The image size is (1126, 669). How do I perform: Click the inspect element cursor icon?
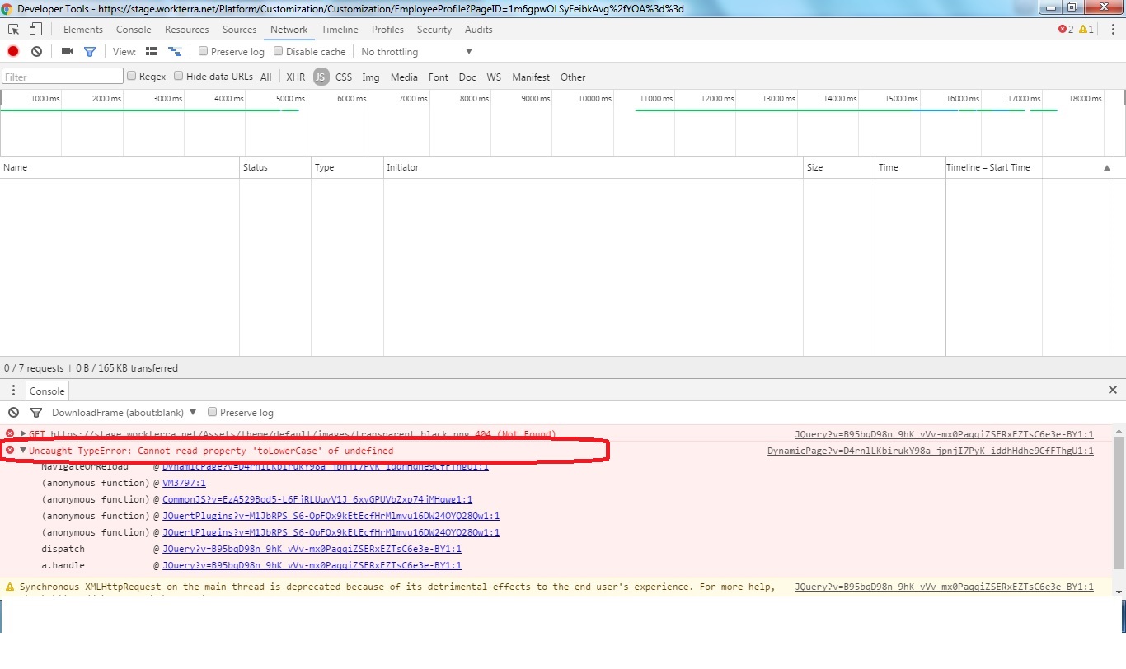(x=14, y=30)
